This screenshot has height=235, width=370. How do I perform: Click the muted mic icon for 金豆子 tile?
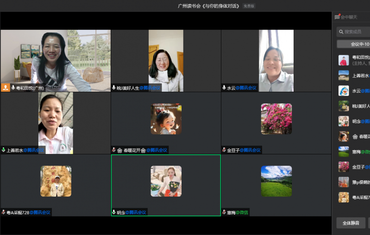[x=224, y=150]
